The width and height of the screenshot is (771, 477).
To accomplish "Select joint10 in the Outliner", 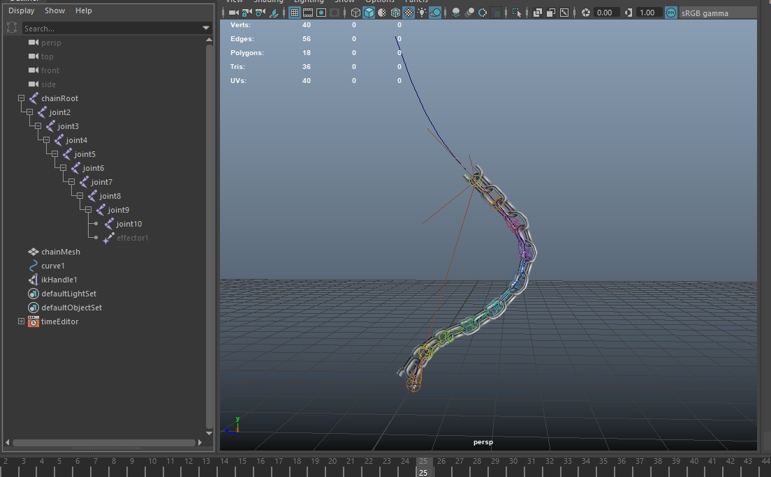I will (x=128, y=224).
